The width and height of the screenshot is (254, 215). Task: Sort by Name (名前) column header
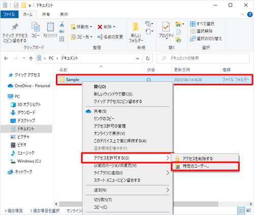[63, 70]
